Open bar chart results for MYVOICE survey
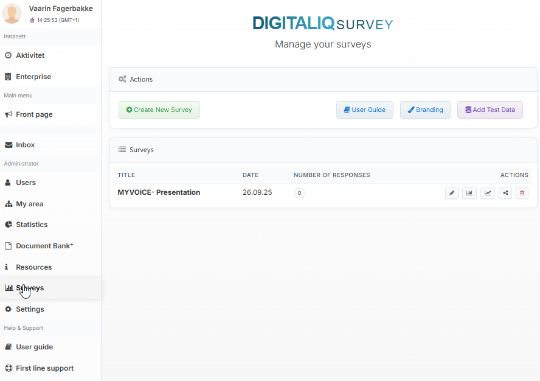 coord(469,193)
